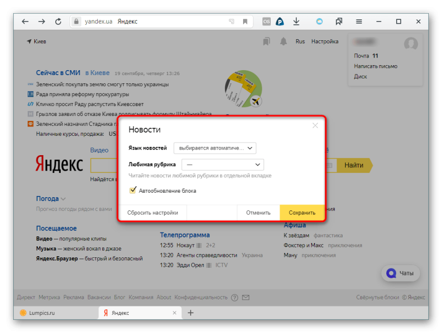Click the Яндекс.Браузер link

[57, 258]
